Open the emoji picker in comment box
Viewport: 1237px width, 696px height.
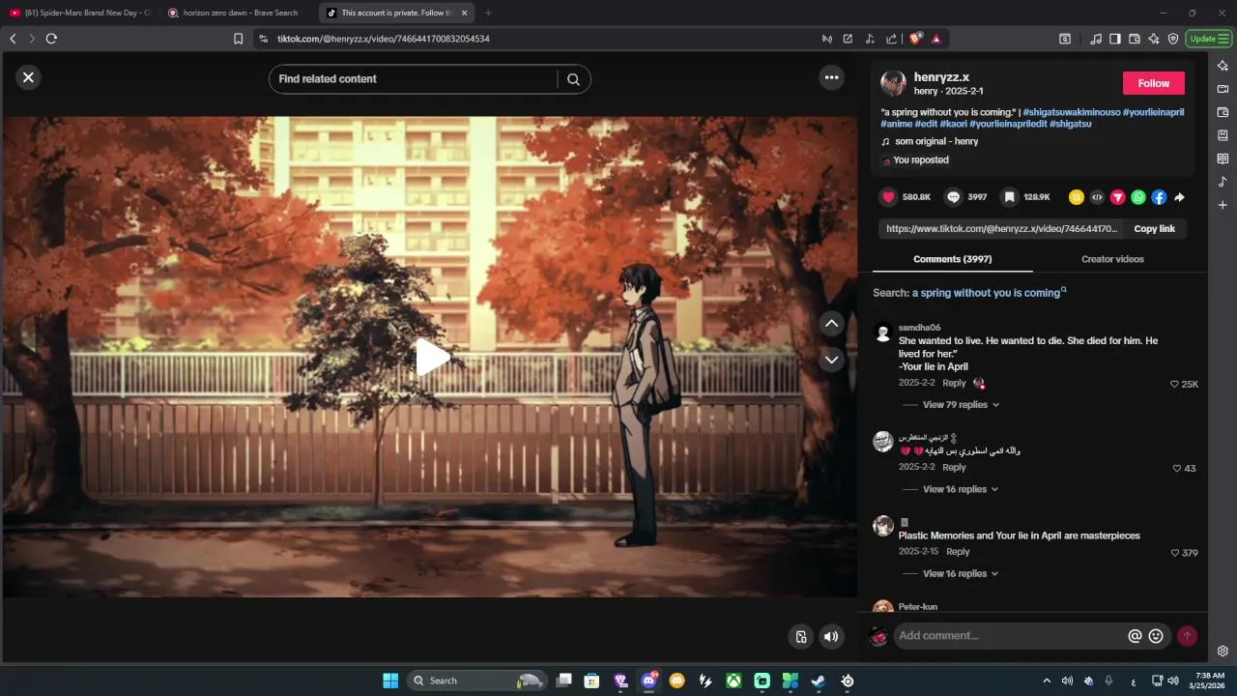(x=1156, y=636)
